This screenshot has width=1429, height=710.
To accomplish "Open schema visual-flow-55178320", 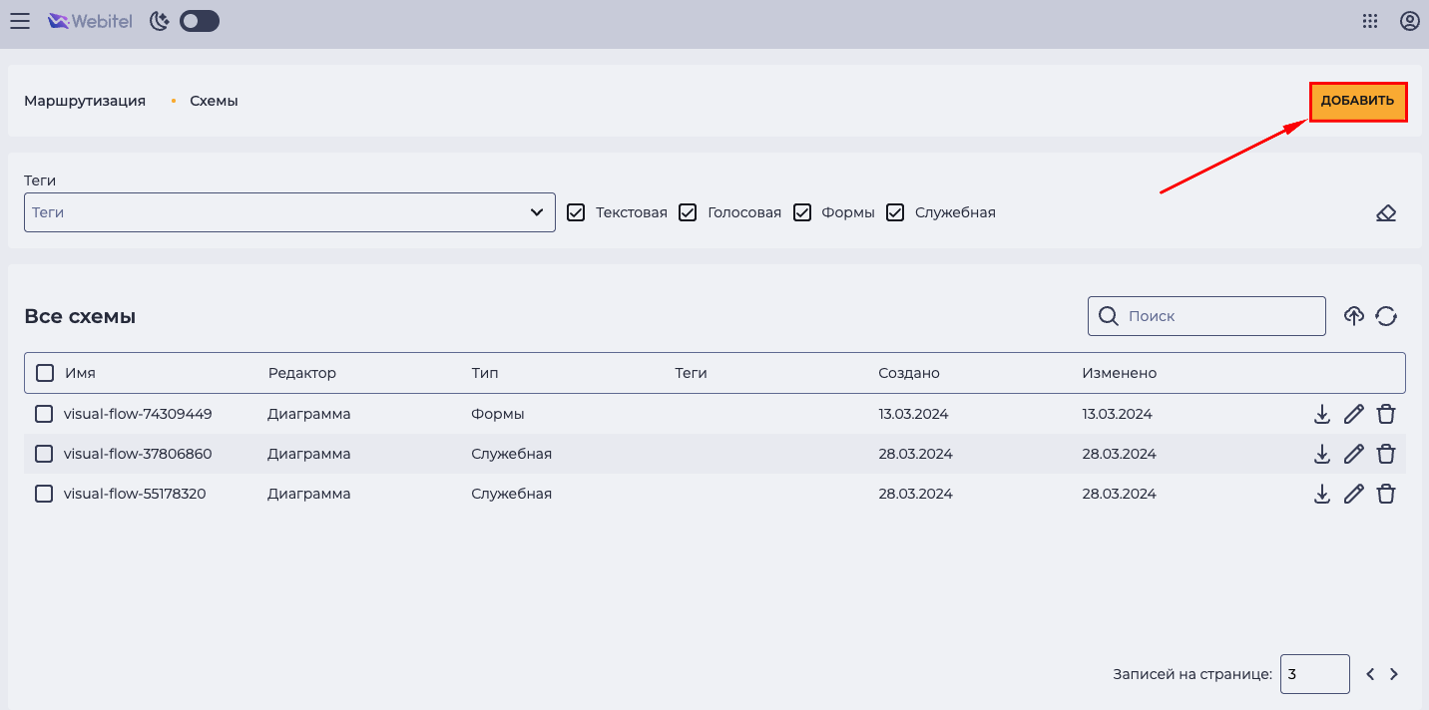I will click(135, 494).
